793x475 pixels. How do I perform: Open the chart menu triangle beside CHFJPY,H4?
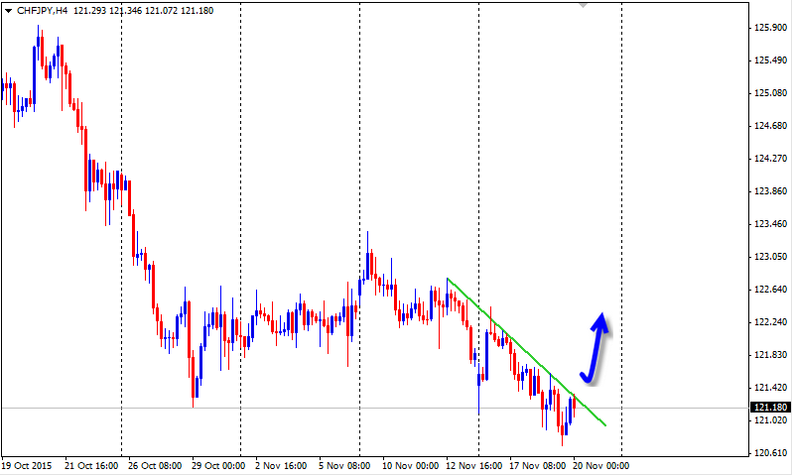8,11
